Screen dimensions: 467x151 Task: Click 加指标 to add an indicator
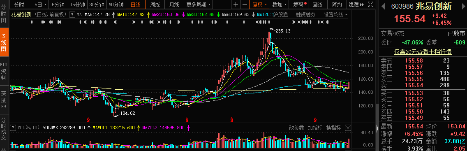click(x=315, y=128)
